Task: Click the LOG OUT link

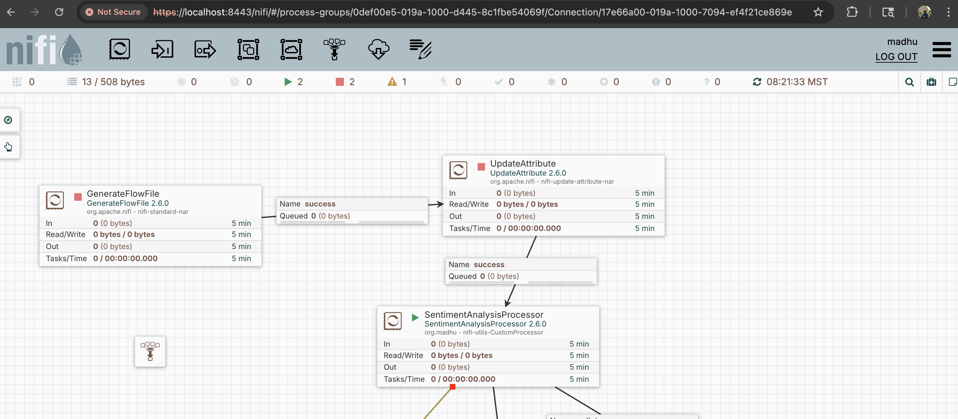Action: click(896, 57)
